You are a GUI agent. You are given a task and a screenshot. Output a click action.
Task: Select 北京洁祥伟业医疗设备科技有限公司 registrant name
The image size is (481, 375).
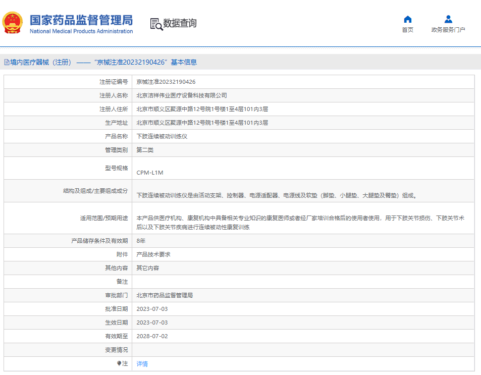(182, 95)
